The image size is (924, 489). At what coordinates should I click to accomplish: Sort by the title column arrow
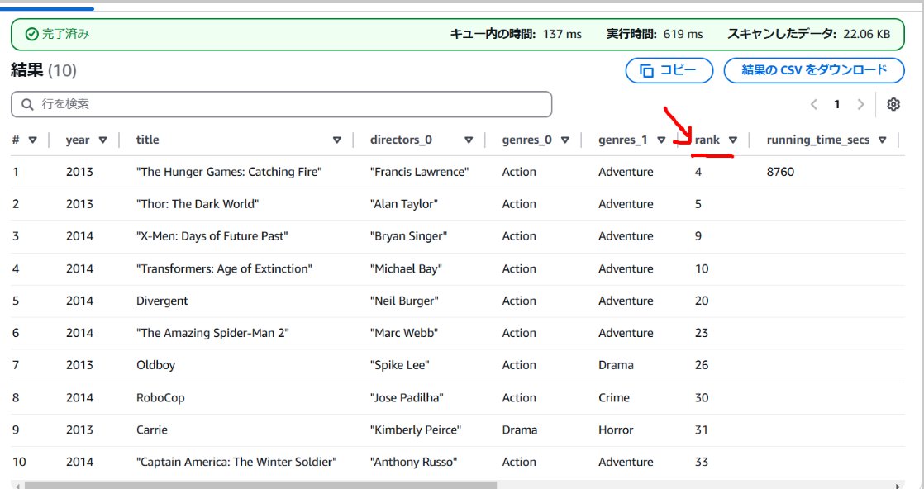pyautogui.click(x=337, y=140)
